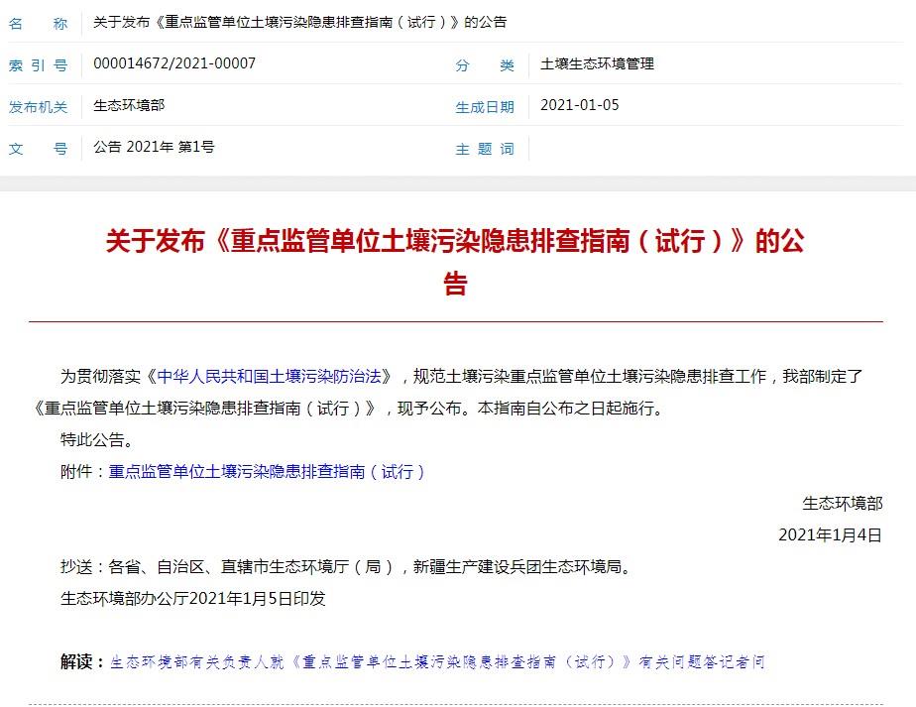Click the 土壤生态环境管理 category value
916x707 pixels.
(597, 63)
